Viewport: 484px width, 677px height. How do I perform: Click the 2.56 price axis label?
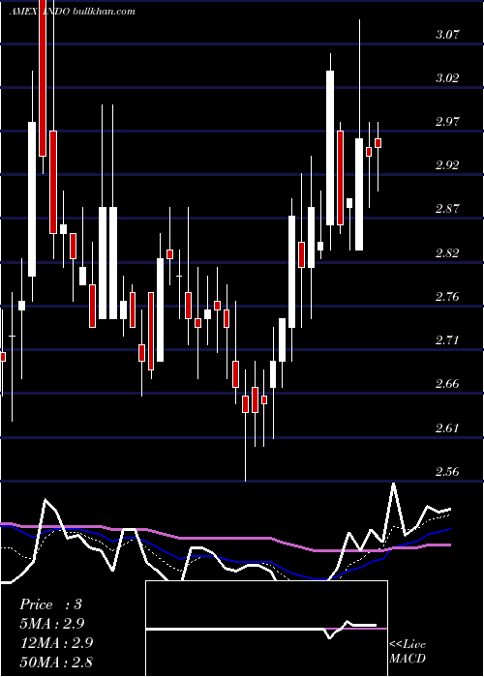click(447, 472)
